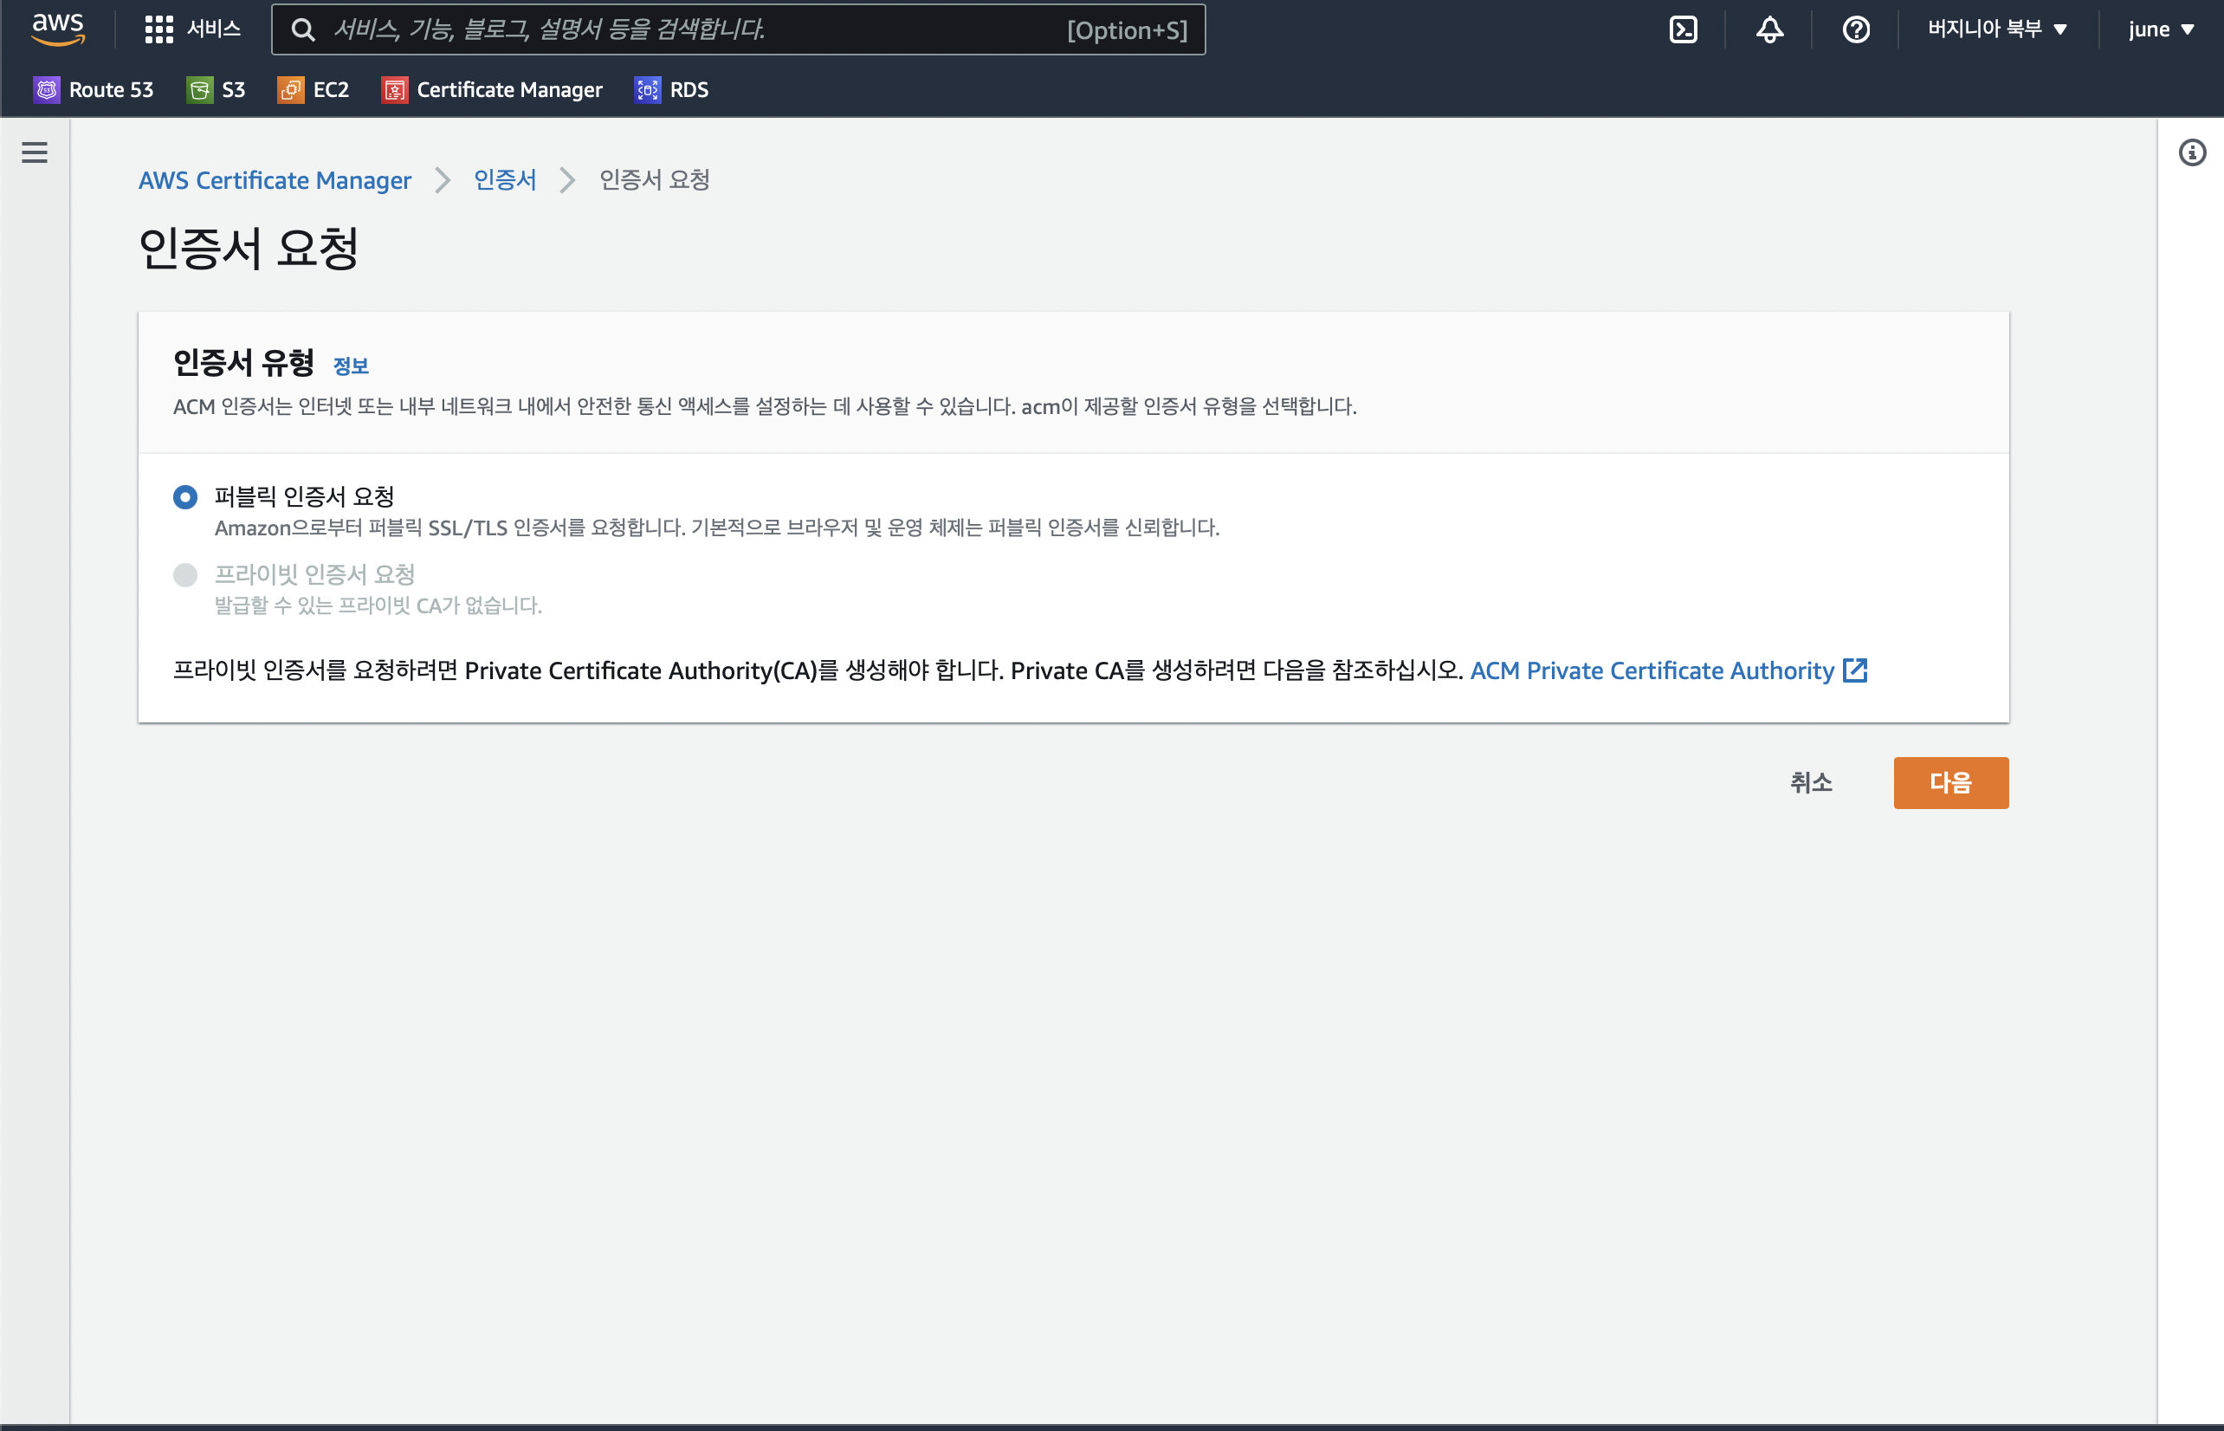Screen dimensions: 2224x1431
Task: Open the notifications bell icon
Action: click(x=1769, y=29)
